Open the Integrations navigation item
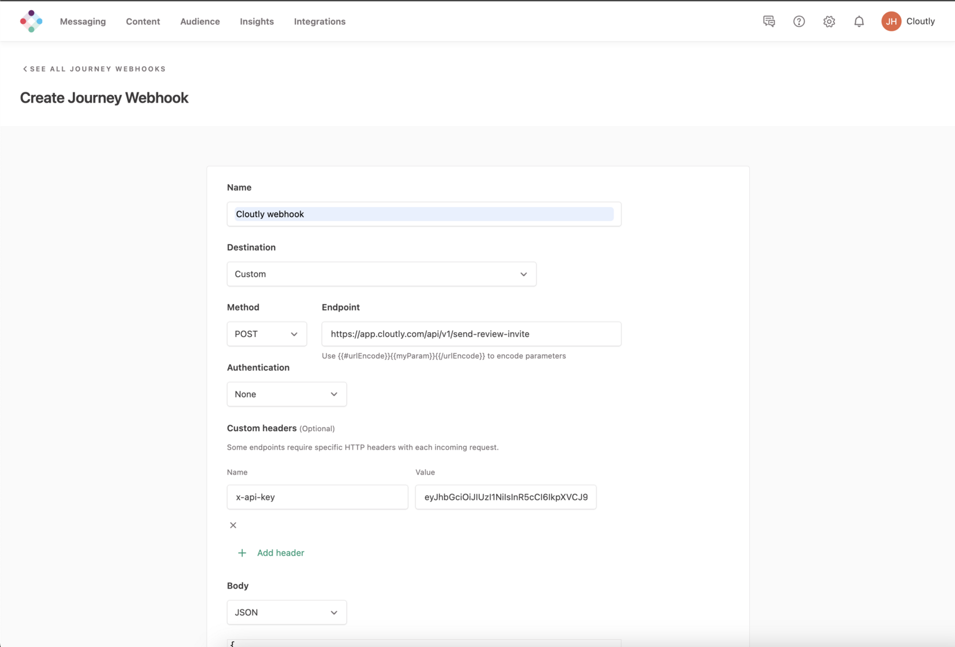 point(319,21)
